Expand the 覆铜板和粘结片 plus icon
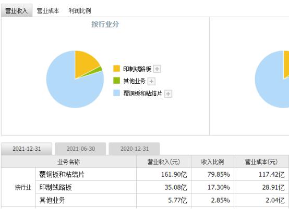This screenshot has height=209, width=289. tap(168, 94)
